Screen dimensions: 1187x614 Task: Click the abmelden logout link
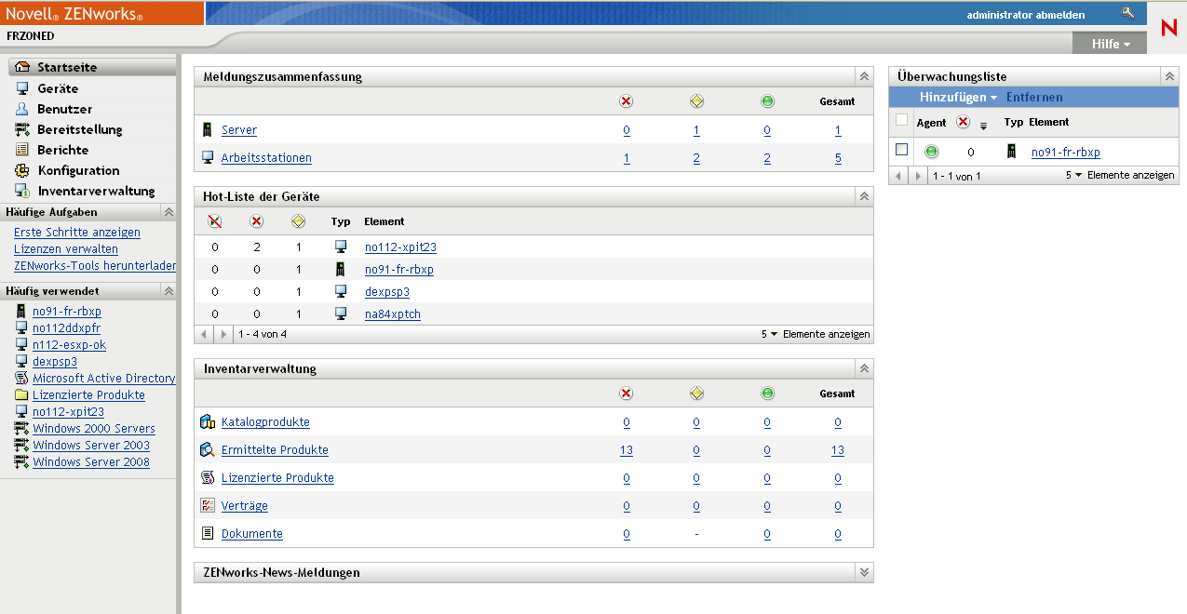(1062, 15)
